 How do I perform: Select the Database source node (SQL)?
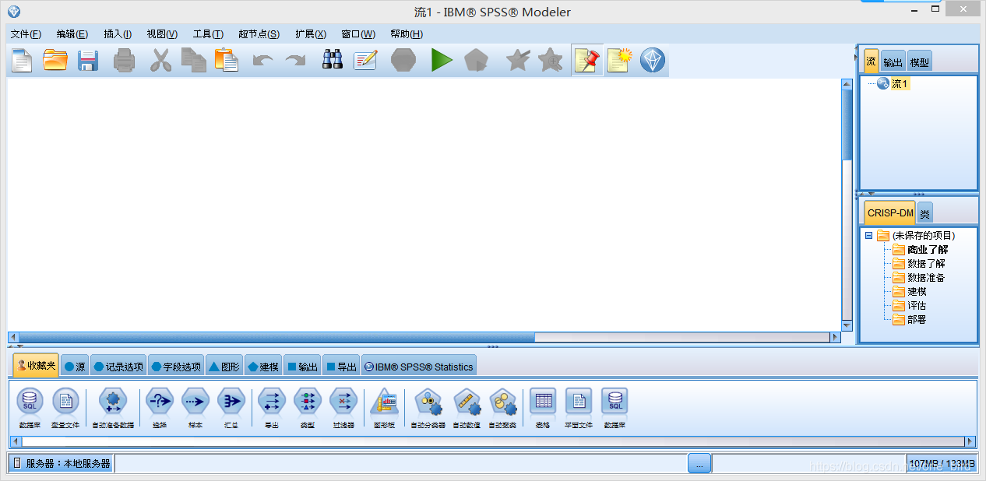coord(30,408)
